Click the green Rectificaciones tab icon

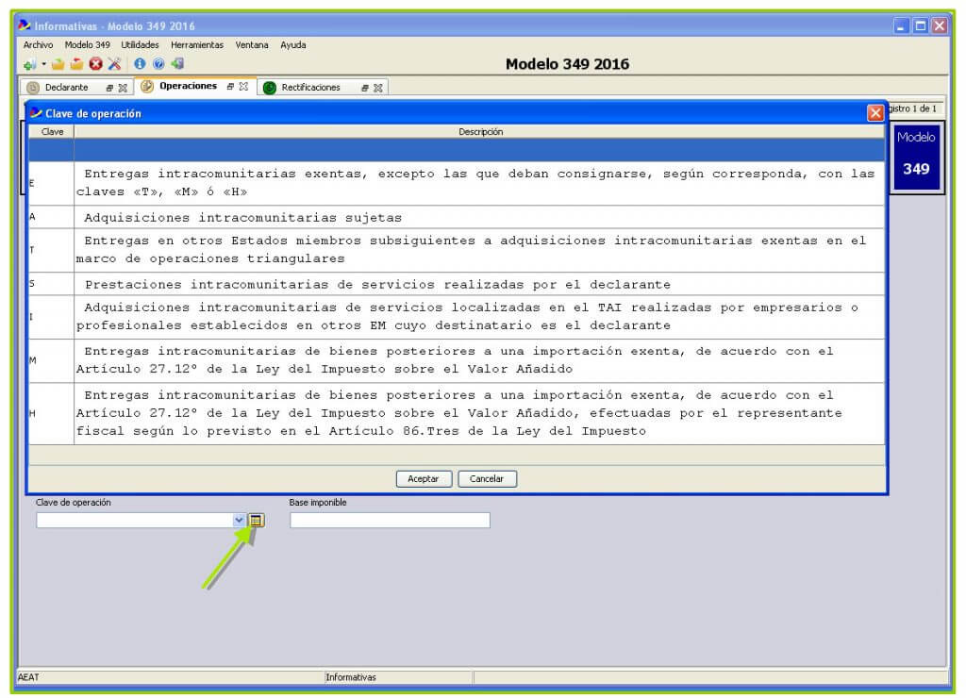269,88
